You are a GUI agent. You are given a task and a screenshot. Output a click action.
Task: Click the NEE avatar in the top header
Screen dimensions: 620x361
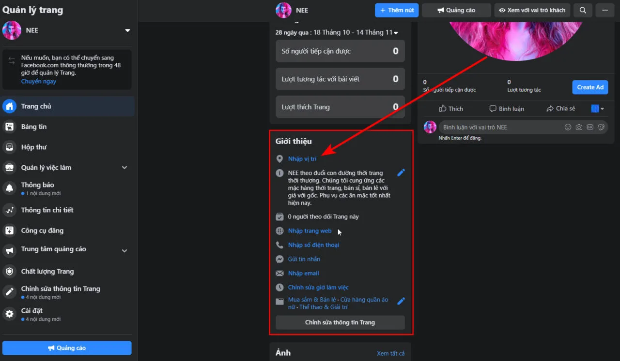tap(283, 10)
